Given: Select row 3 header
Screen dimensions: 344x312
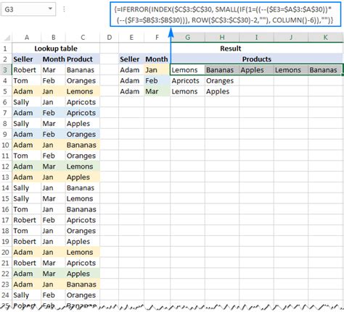Looking at the screenshot, I should 5,70.
